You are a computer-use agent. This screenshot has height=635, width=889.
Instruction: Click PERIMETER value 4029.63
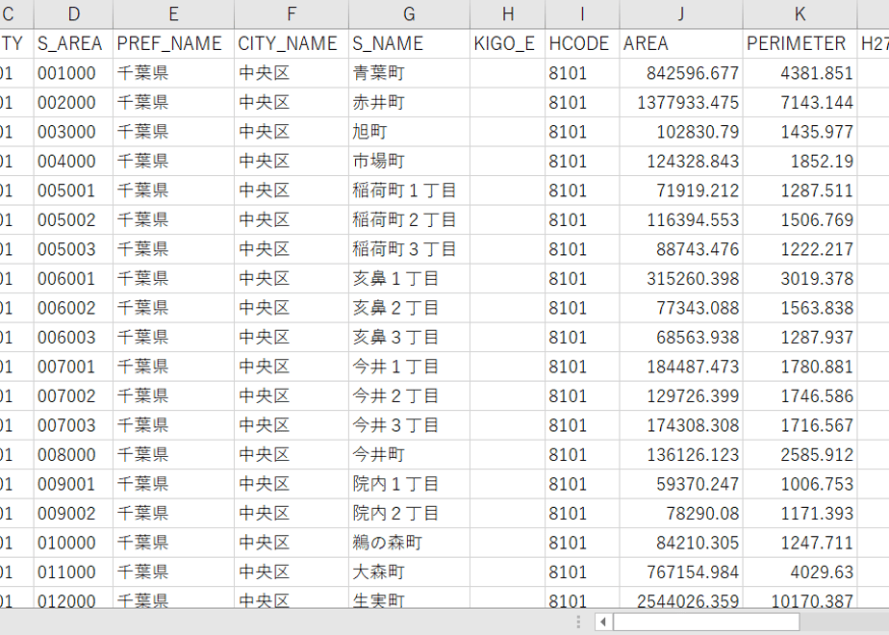click(x=800, y=572)
